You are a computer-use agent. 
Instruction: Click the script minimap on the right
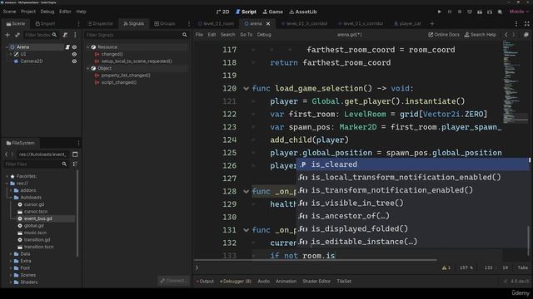(x=516, y=81)
